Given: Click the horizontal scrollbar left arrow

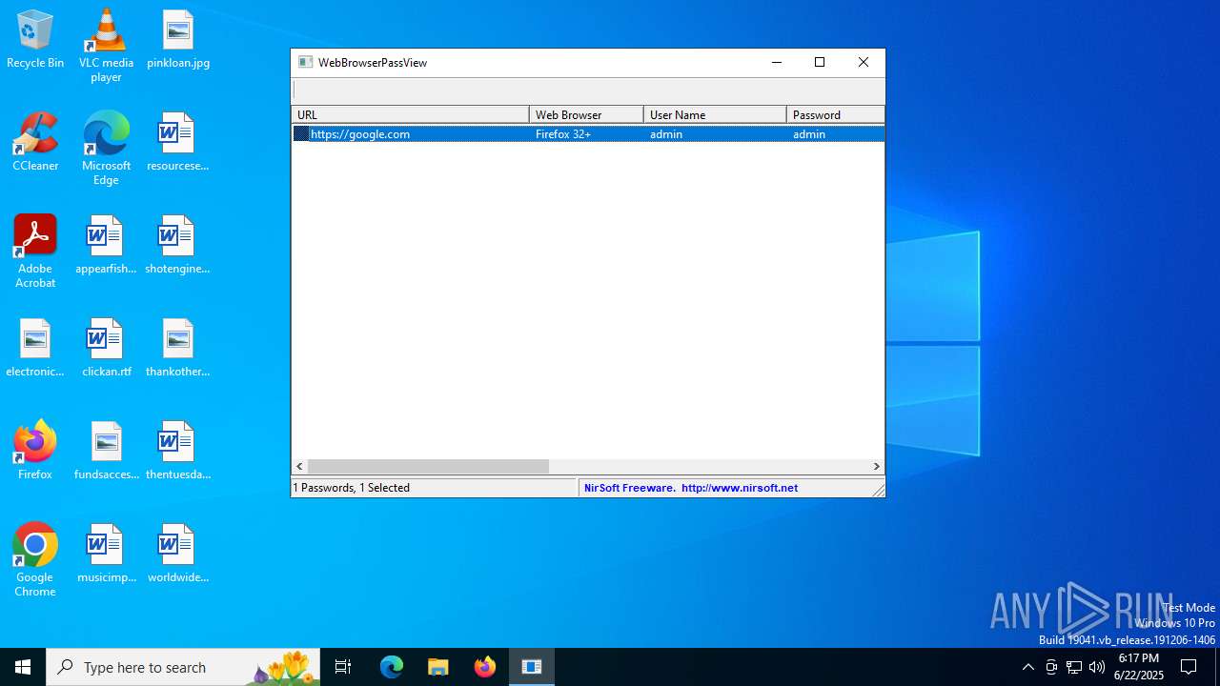Looking at the screenshot, I should tap(299, 467).
